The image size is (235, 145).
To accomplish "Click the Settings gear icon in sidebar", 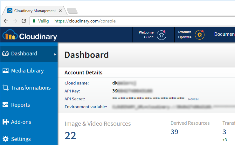I will click(5, 139).
